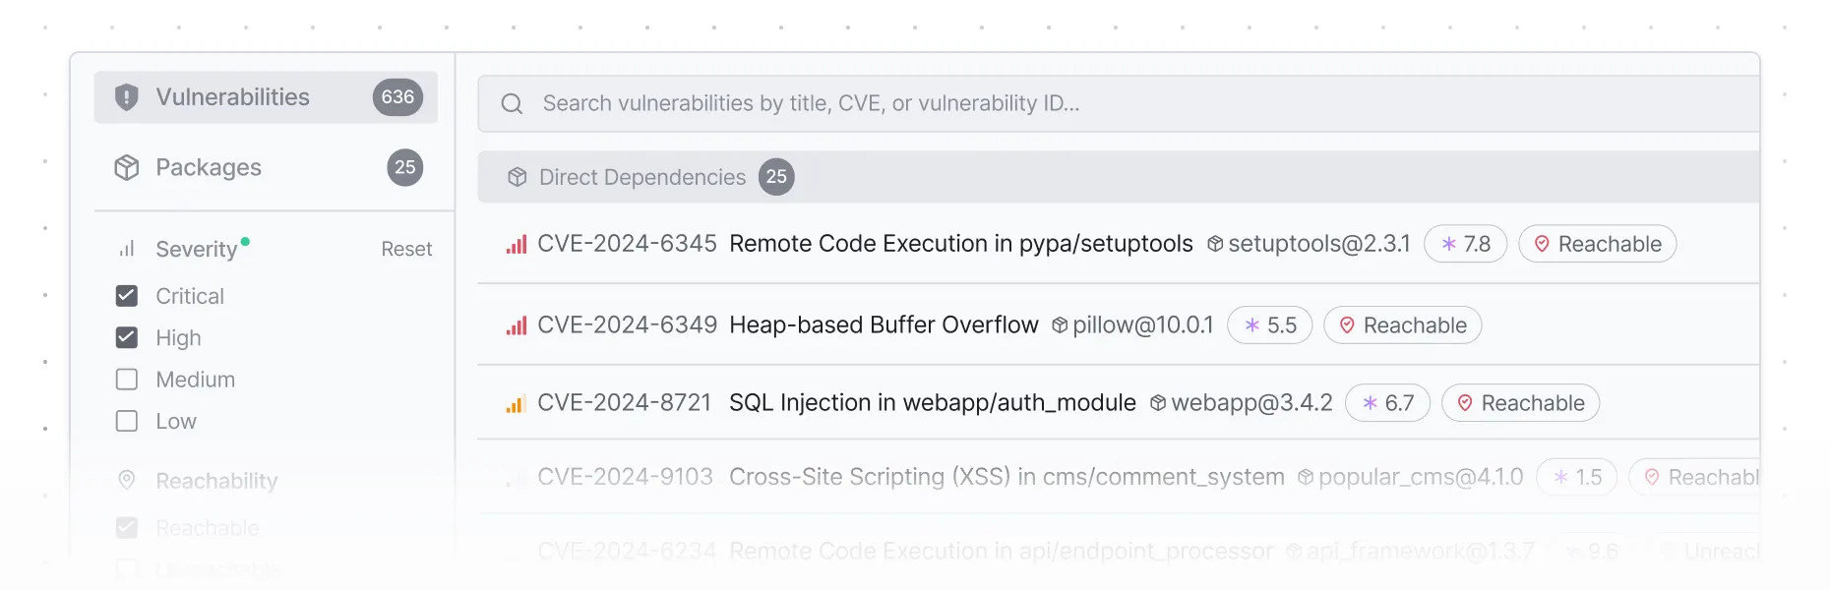Viewport: 1830px width, 590px height.
Task: Click package icon beside pillow@10.0.1
Action: click(1060, 325)
